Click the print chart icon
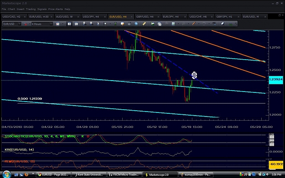Image resolution: width=285 pixels, height=178 pixels. (x=129, y=24)
